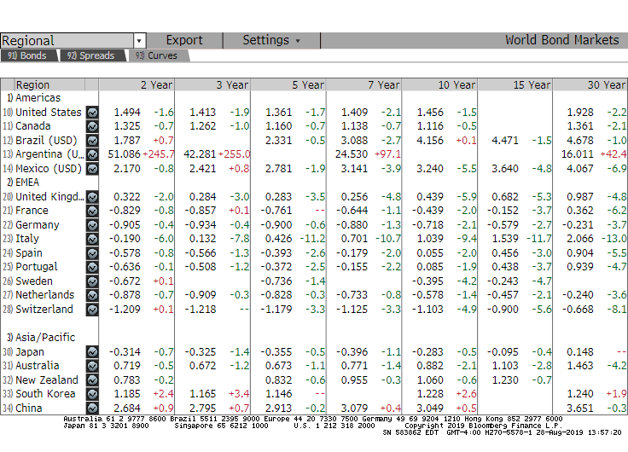This screenshot has width=628, height=452.
Task: Click the 3 Year column header
Action: (x=212, y=85)
